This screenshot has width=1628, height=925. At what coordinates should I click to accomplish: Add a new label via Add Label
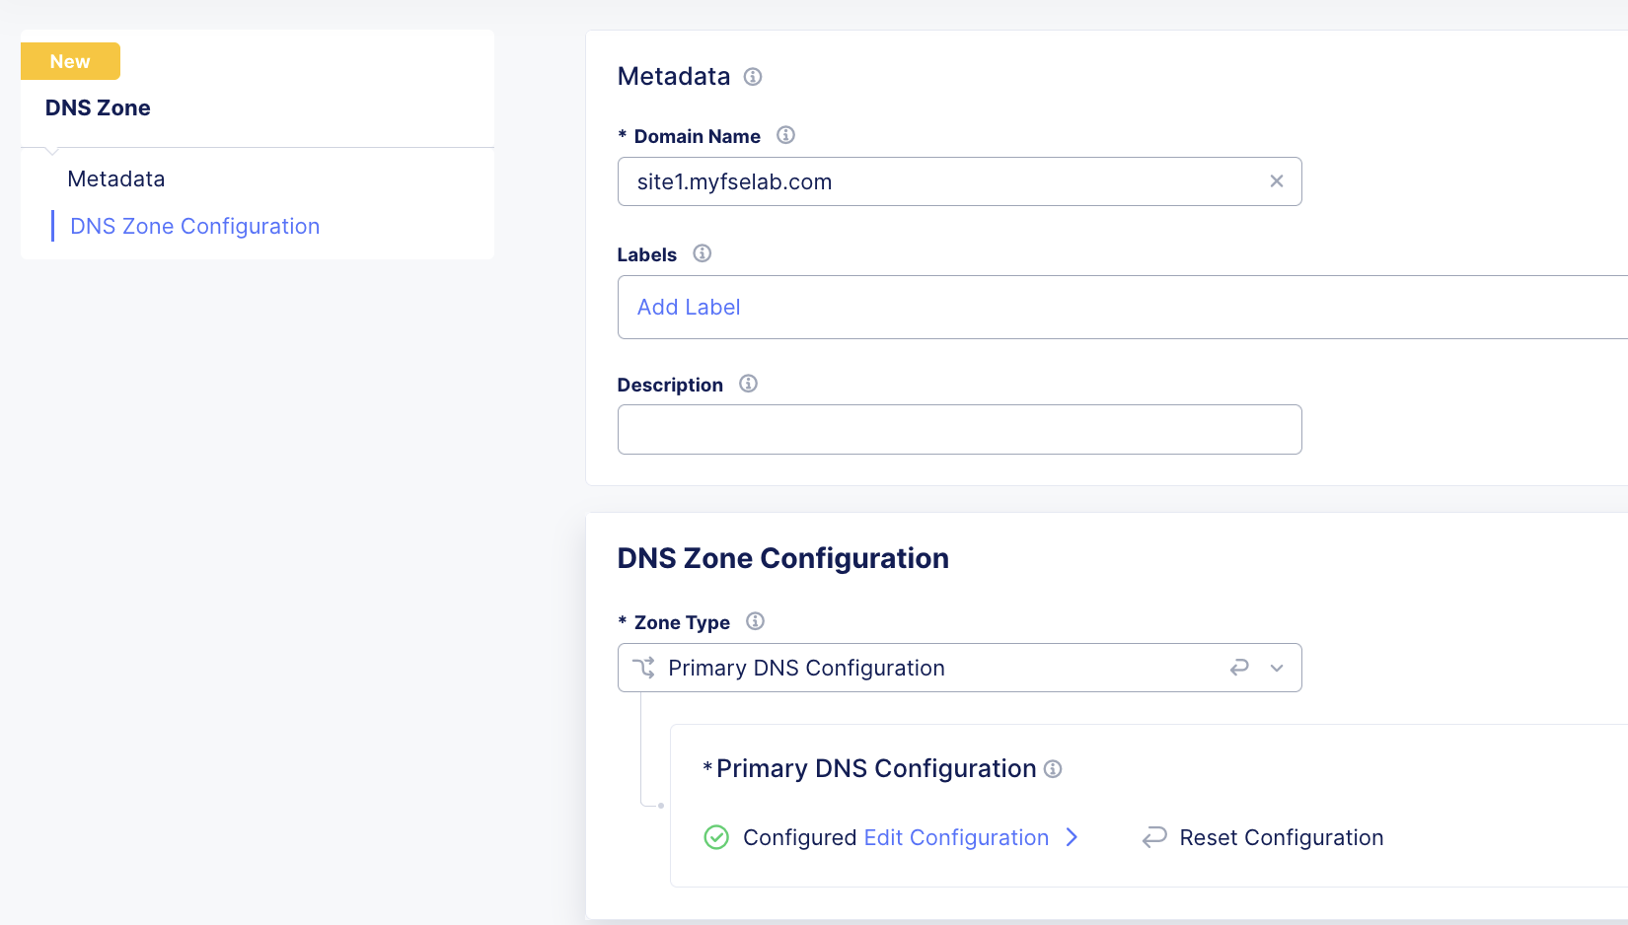pyautogui.click(x=689, y=307)
